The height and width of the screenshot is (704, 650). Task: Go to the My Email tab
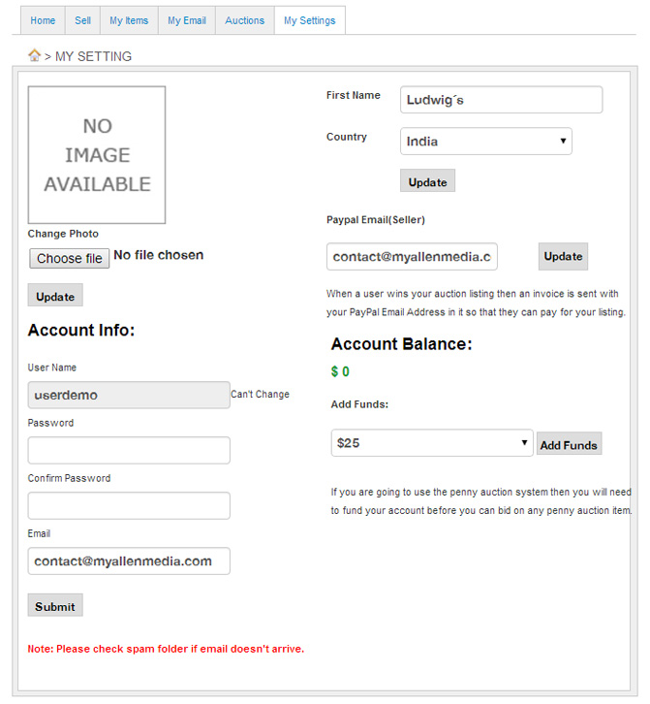click(187, 20)
